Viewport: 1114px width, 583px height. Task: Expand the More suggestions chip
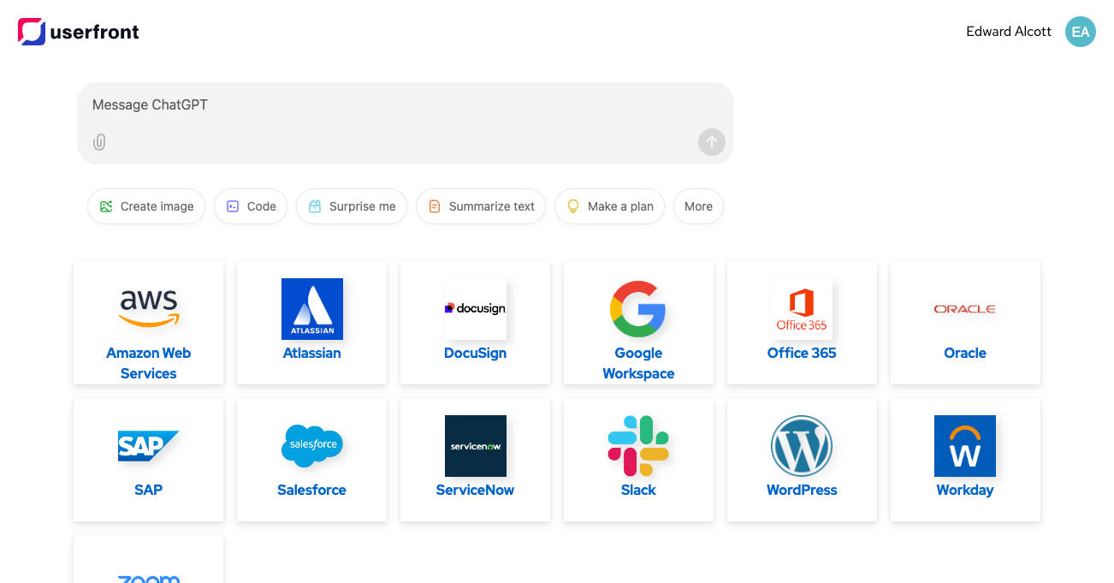[x=699, y=206]
